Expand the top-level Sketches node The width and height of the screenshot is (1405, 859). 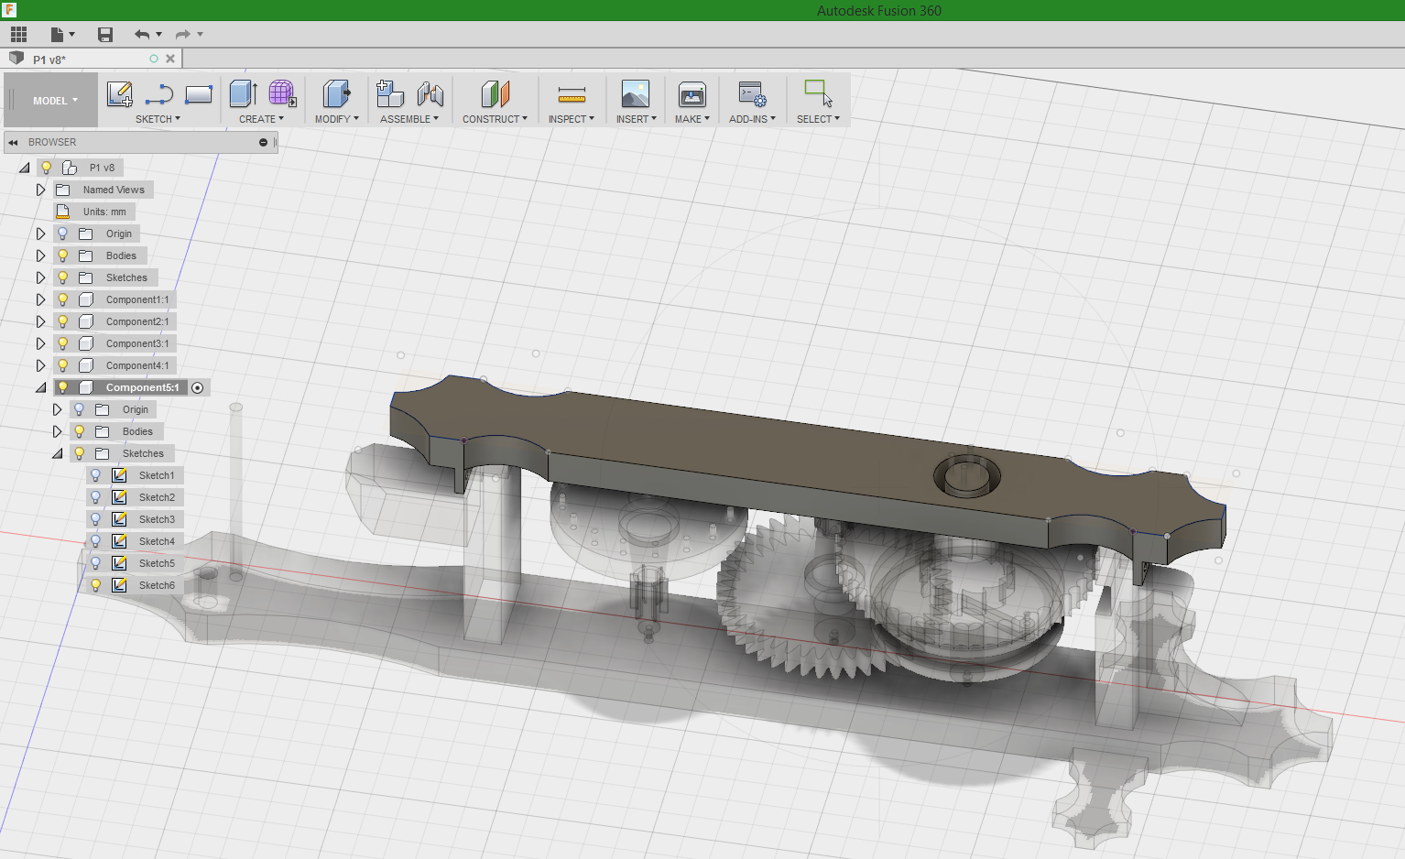tap(40, 277)
